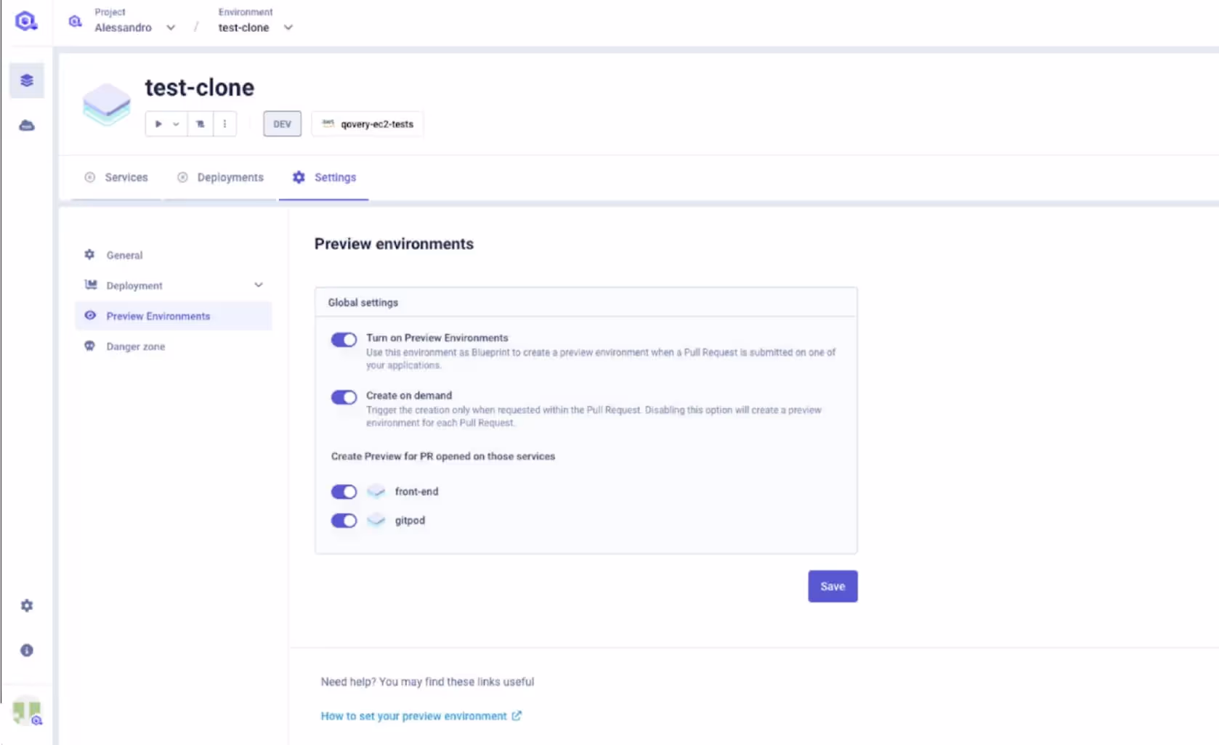Click the settings gear icon in lower sidebar
The height and width of the screenshot is (745, 1219).
tap(26, 605)
